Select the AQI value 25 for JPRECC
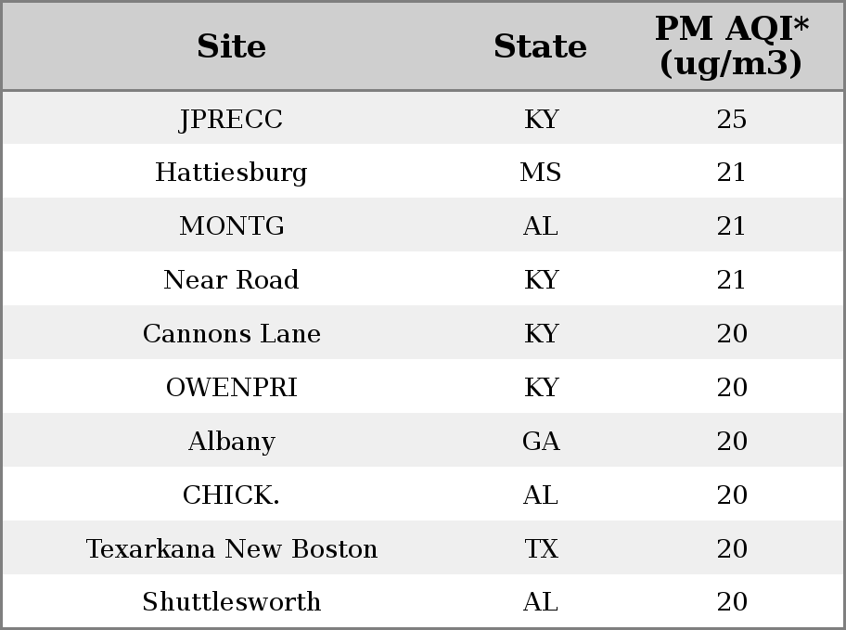 [x=732, y=120]
